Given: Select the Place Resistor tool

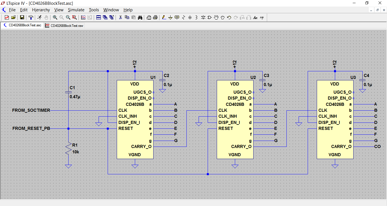Looking at the screenshot, I should point(183,18).
